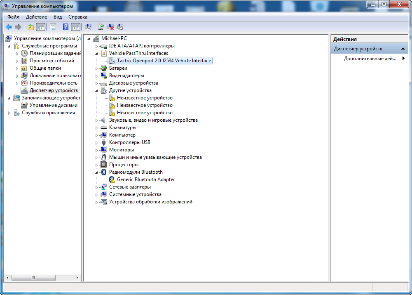Screen dimensions: 412x295
Task: Select the Generic Bluetooth Adapter device
Action: [x=146, y=179]
